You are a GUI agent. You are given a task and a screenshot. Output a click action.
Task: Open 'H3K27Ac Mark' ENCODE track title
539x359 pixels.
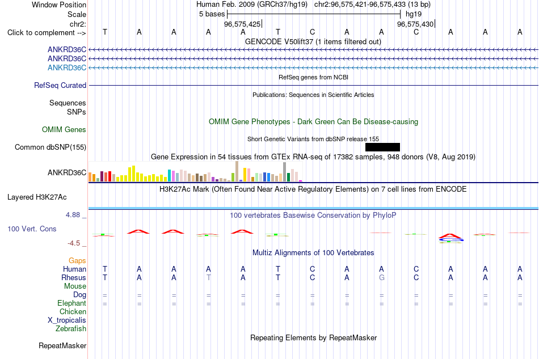[313, 189]
